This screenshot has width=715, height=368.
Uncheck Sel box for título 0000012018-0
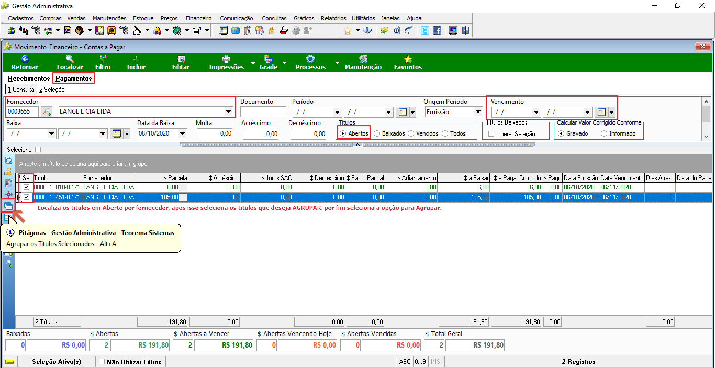(x=26, y=187)
